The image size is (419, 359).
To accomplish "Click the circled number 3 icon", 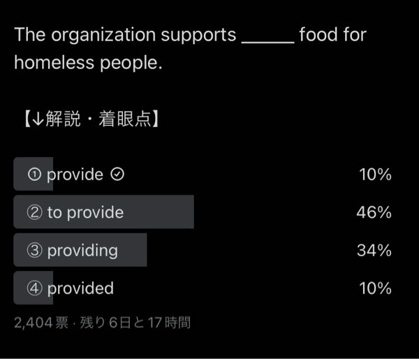I will click(x=34, y=251).
